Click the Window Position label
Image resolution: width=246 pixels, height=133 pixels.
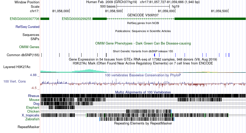(27, 2)
